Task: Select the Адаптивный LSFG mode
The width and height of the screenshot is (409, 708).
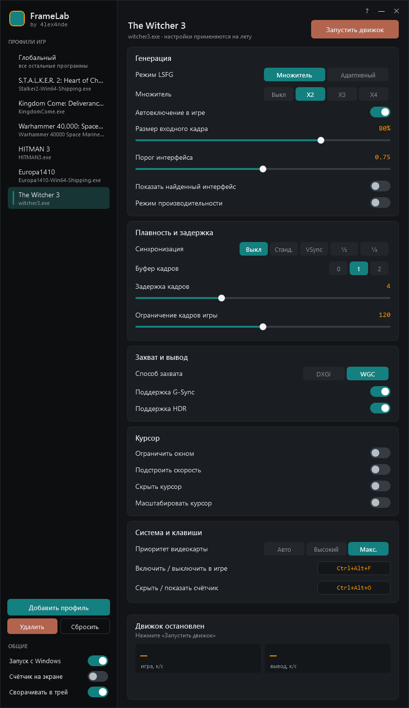Action: click(358, 75)
